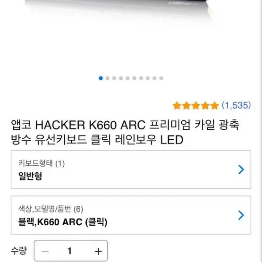Jump to the ninth image carousel dot
This screenshot has height=262, width=262.
pos(154,78)
